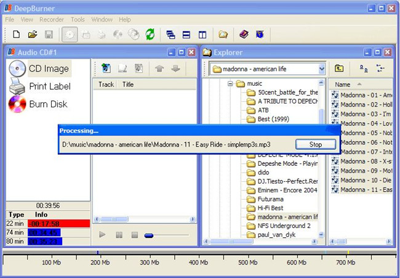This screenshot has height=278, width=400.
Task: Collapse the music folder tree node
Action: [230, 83]
